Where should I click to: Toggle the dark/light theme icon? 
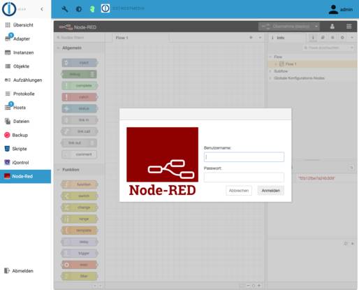(79, 9)
